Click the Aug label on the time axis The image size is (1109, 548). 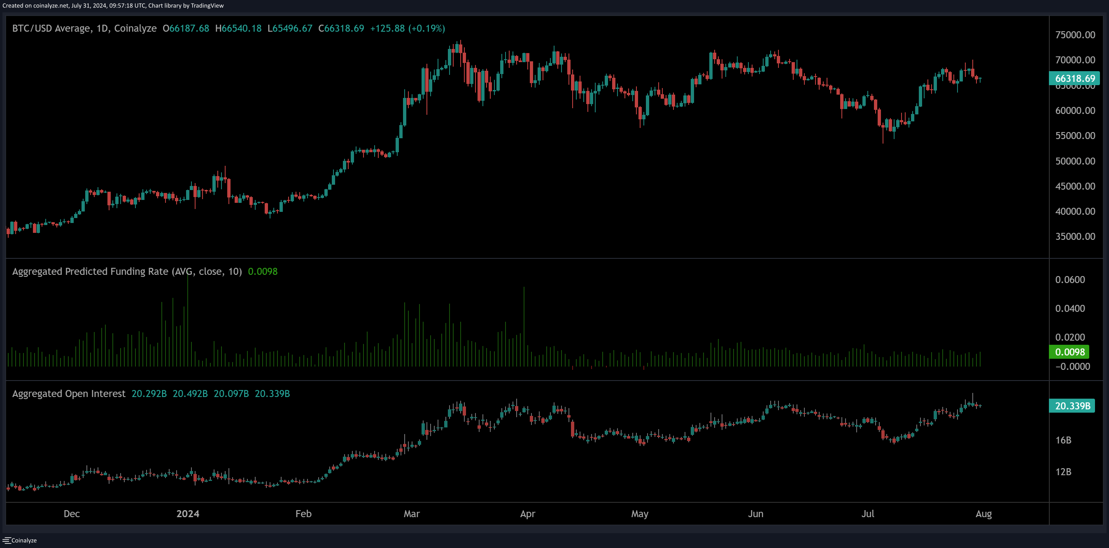[983, 513]
